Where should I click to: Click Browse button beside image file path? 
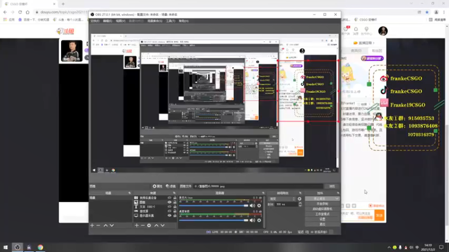click(x=332, y=186)
